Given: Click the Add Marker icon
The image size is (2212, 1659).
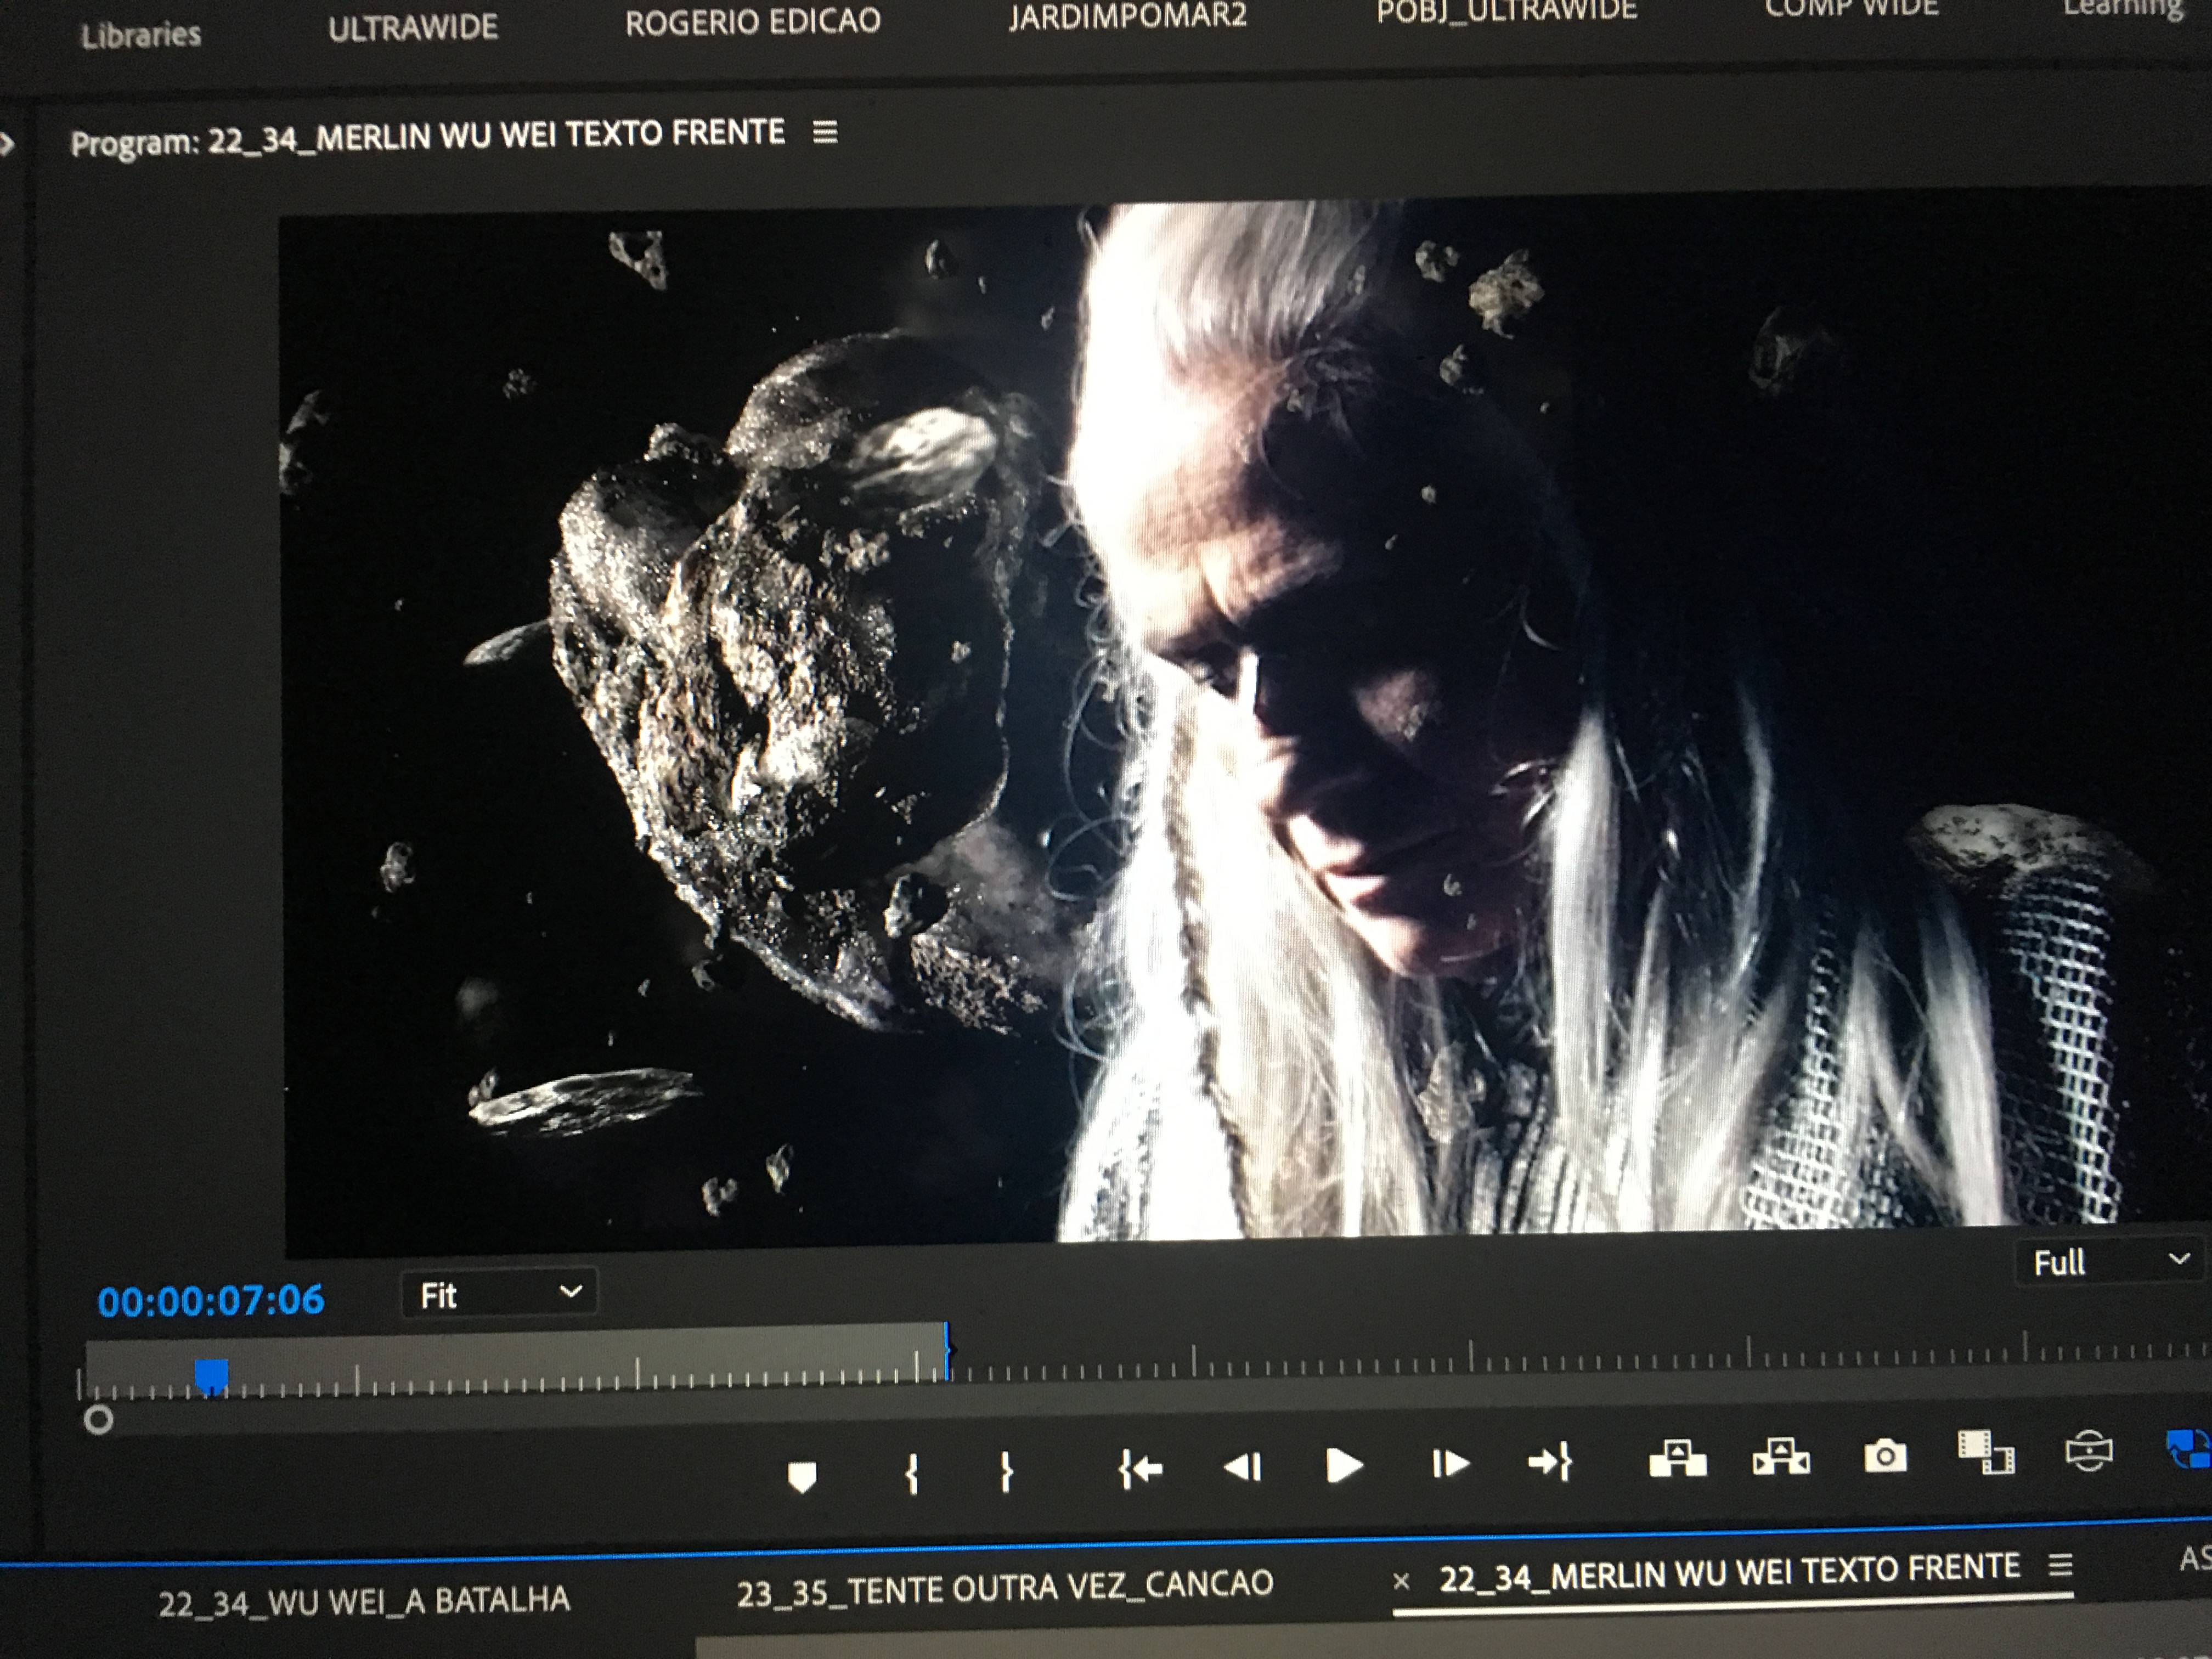Looking at the screenshot, I should (x=802, y=1476).
